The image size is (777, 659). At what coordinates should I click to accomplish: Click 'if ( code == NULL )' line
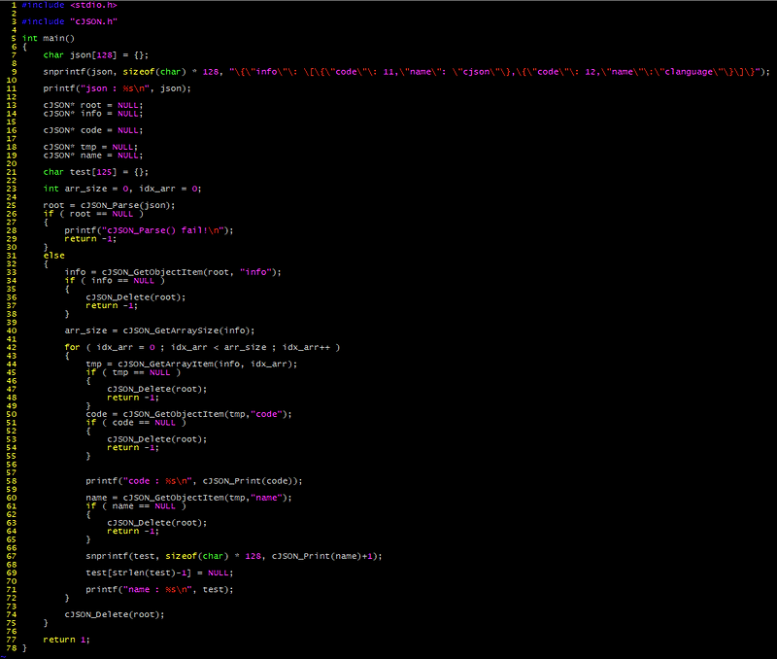click(136, 423)
